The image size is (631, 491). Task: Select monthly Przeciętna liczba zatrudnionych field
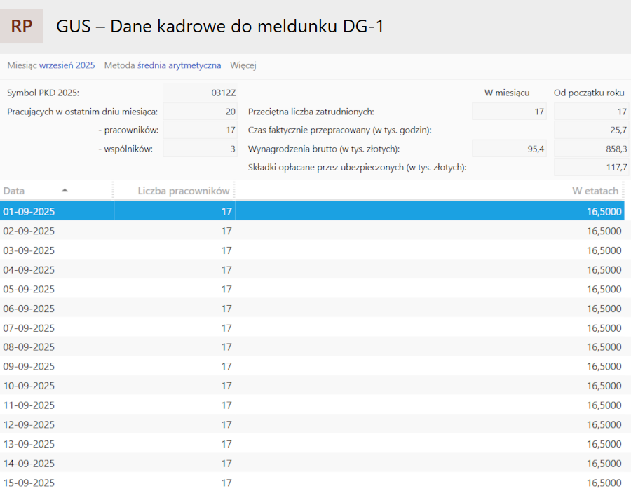(508, 112)
